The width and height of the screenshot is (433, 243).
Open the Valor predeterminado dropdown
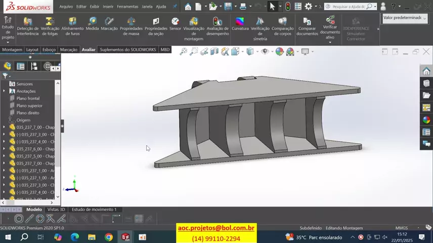404,18
